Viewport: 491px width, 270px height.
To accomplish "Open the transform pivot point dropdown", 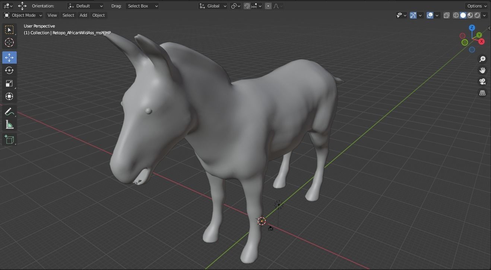I will coord(235,6).
